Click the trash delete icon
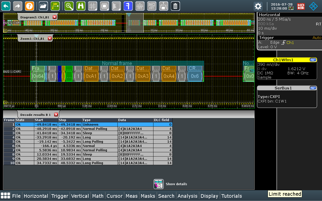322x201 pixels. 175,6
